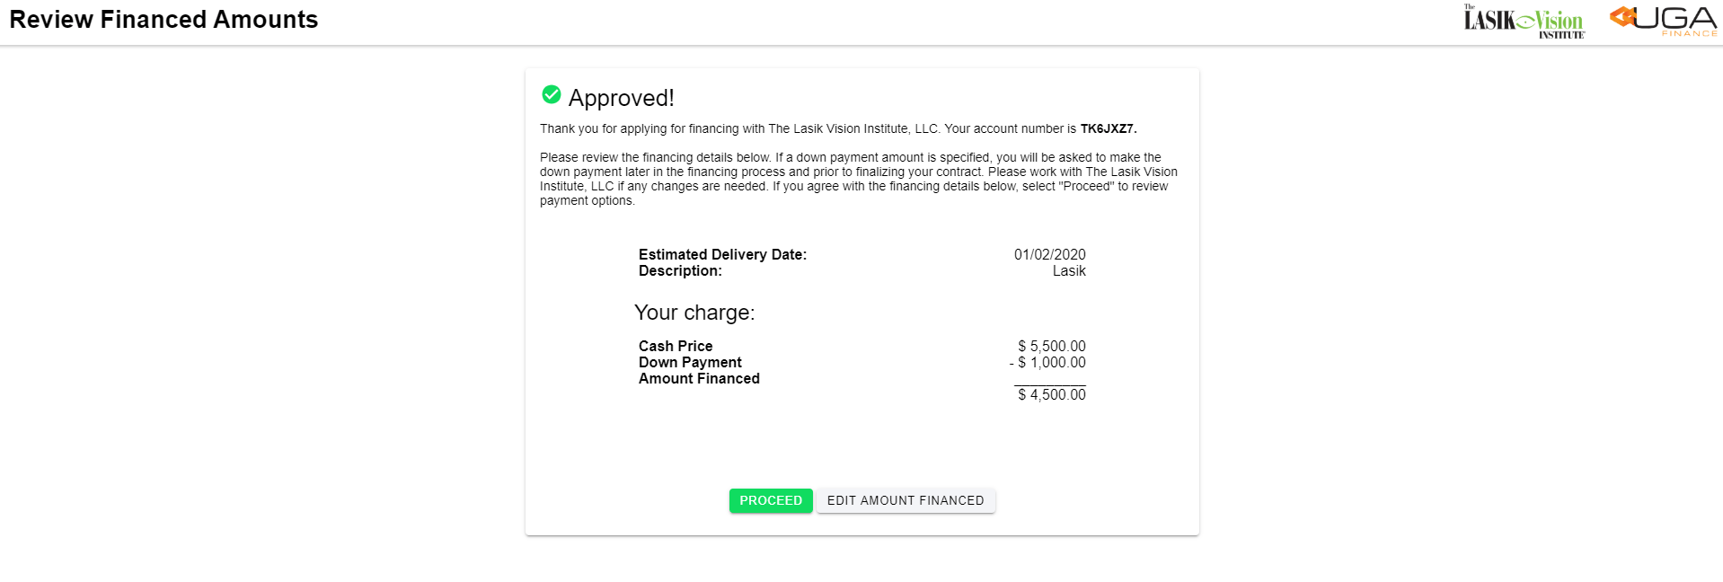Click the Description label
This screenshot has width=1723, height=582.
pos(680,271)
